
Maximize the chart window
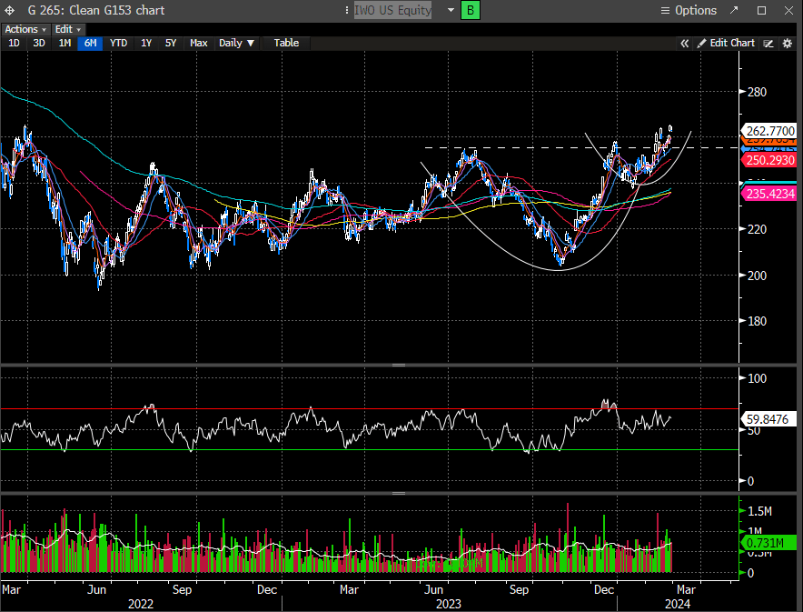tap(762, 10)
